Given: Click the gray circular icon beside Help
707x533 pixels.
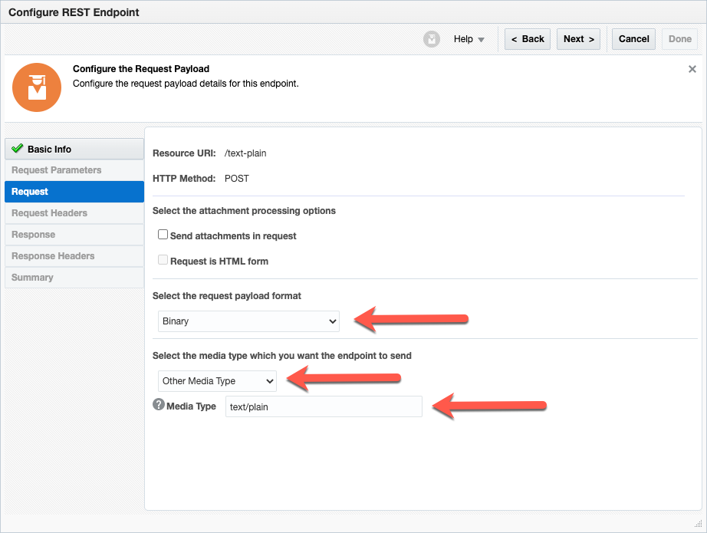Looking at the screenshot, I should tap(432, 39).
